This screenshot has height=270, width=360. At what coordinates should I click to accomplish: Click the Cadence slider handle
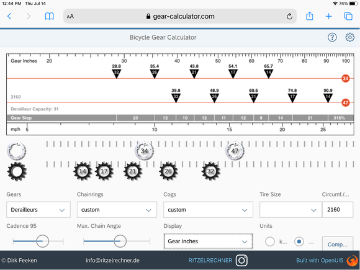42,241
